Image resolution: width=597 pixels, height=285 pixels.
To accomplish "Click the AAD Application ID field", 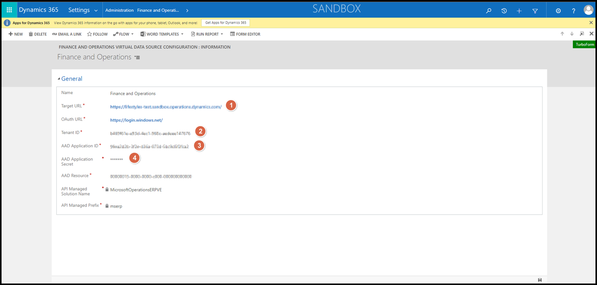I will (x=149, y=147).
